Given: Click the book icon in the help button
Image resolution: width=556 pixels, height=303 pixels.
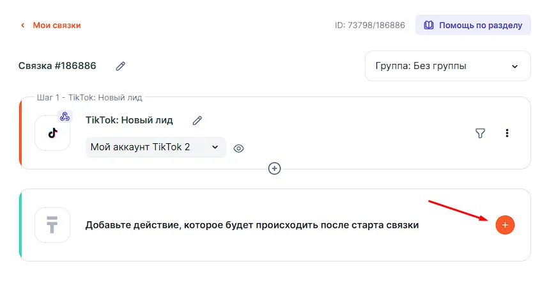Looking at the screenshot, I should point(429,25).
